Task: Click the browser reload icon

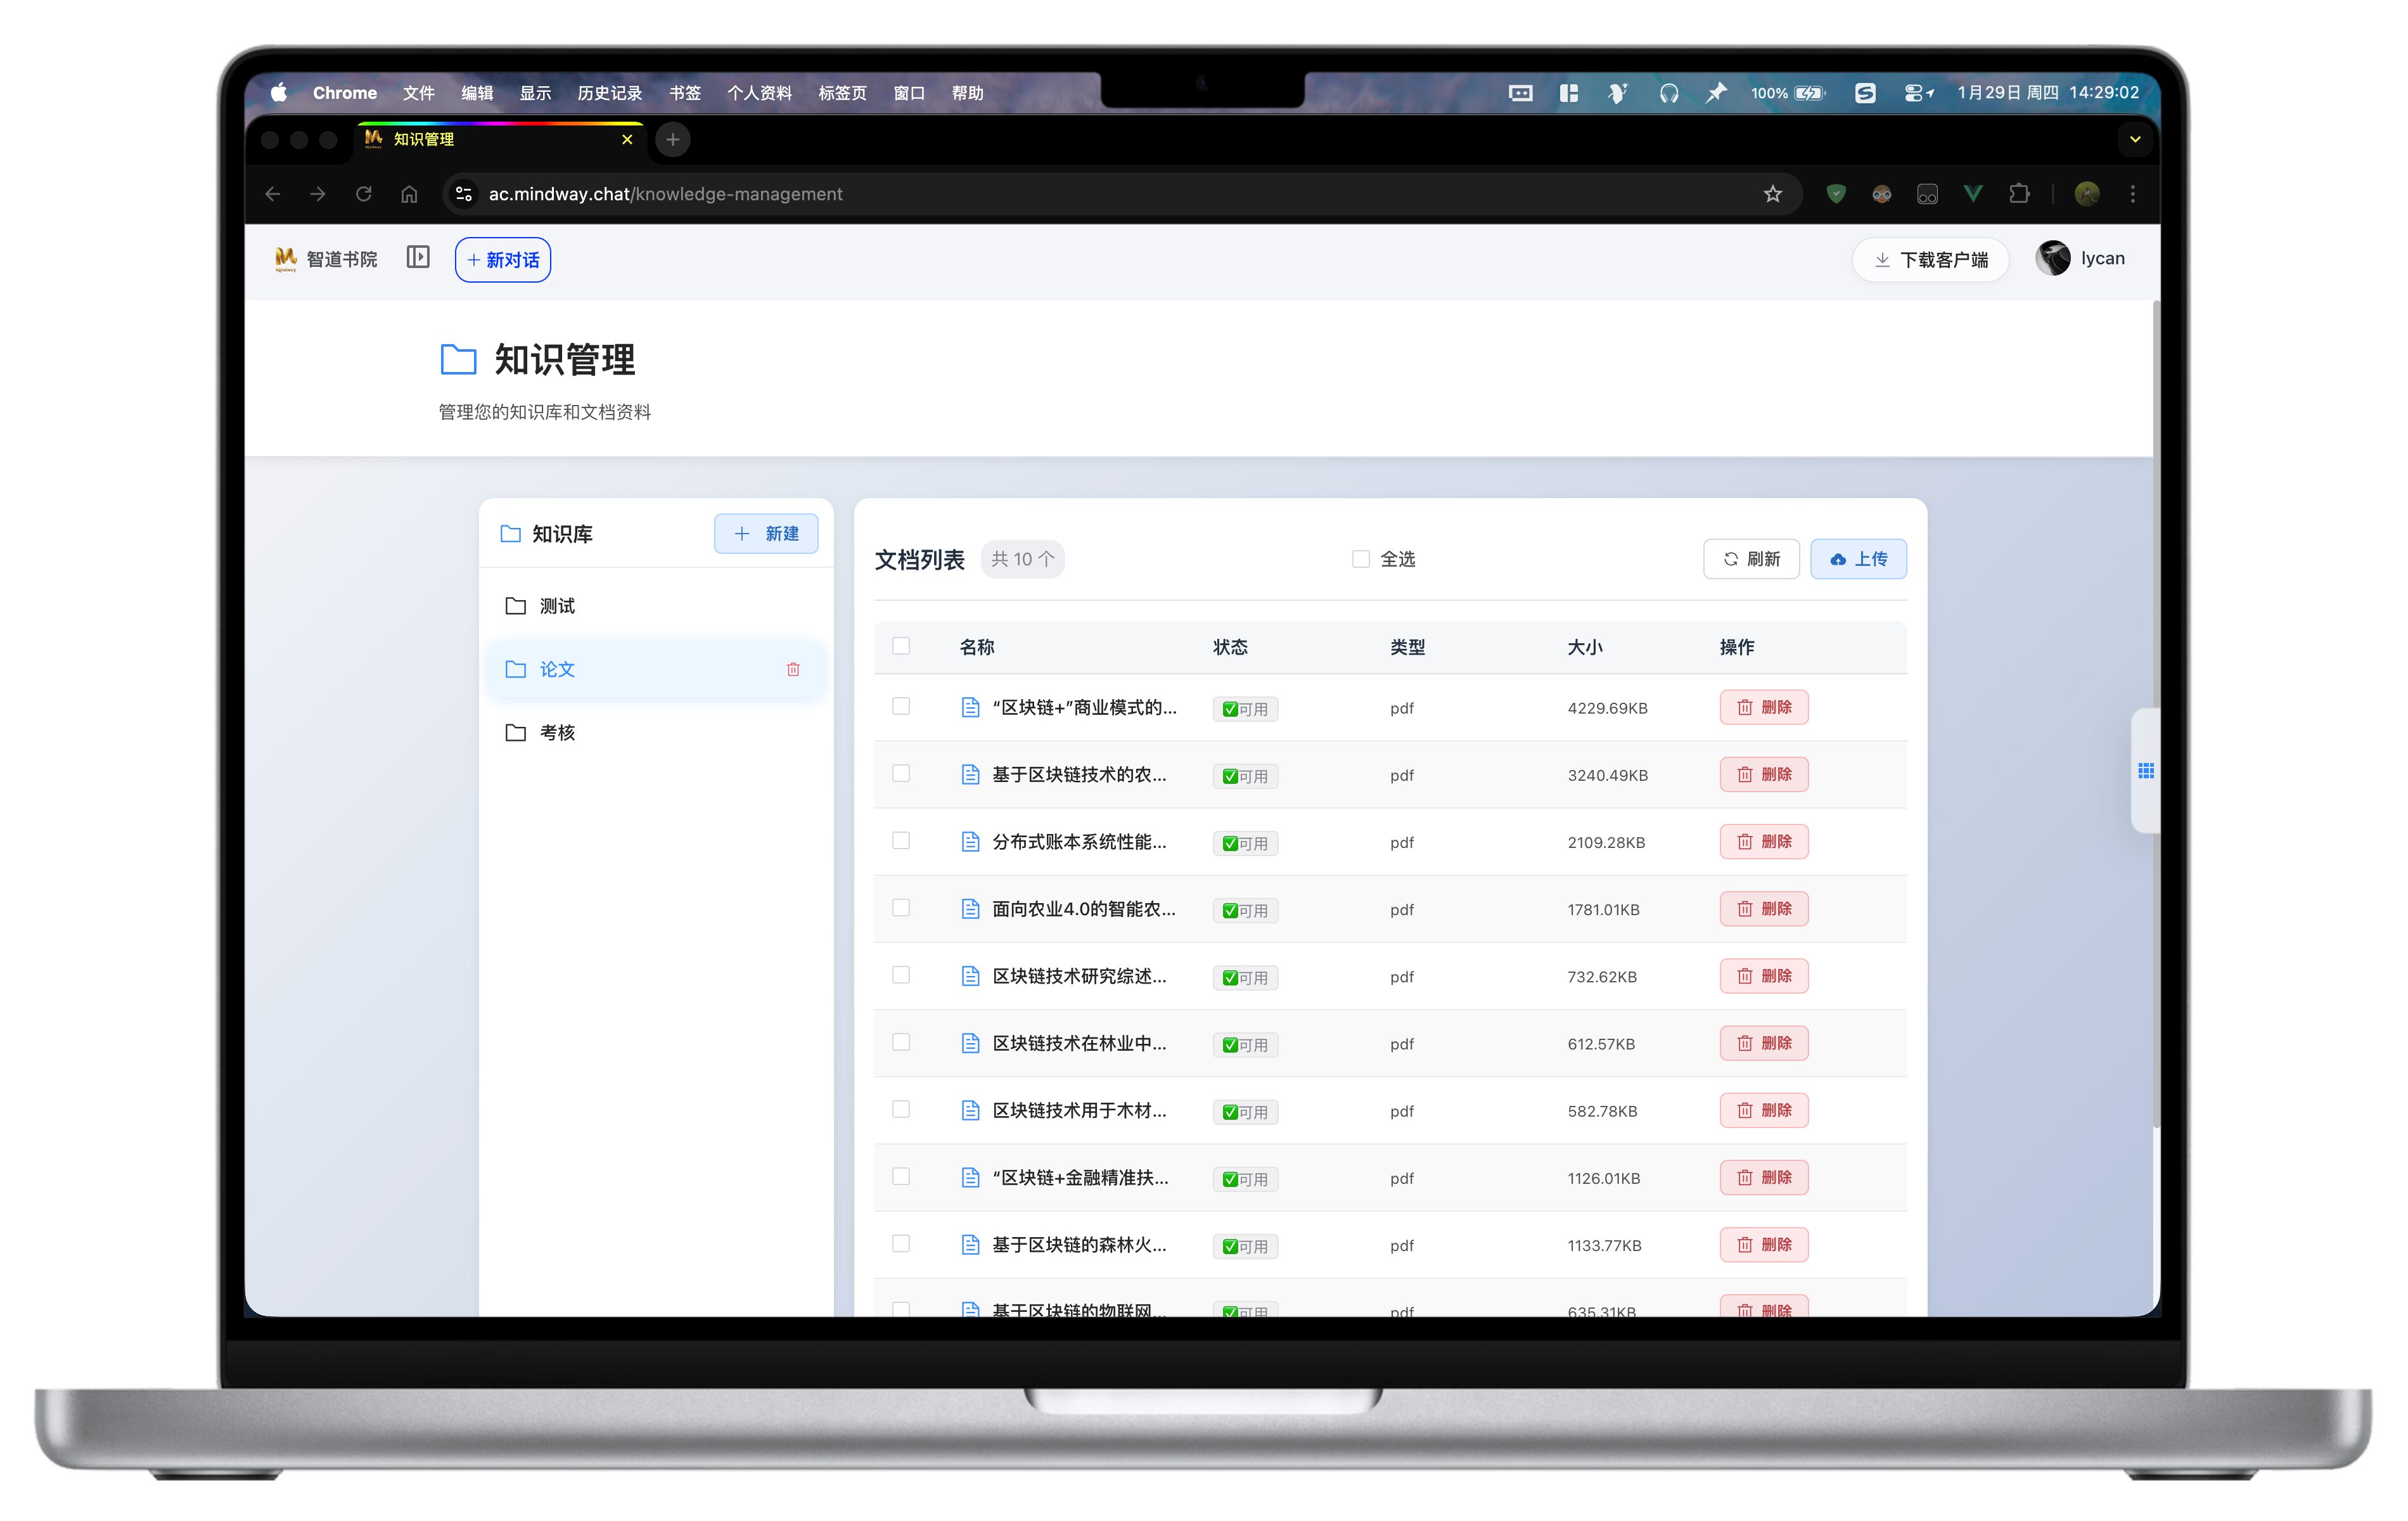Action: pyautogui.click(x=364, y=194)
